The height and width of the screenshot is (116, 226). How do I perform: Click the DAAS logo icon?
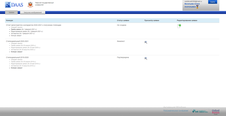click(x=8, y=5)
